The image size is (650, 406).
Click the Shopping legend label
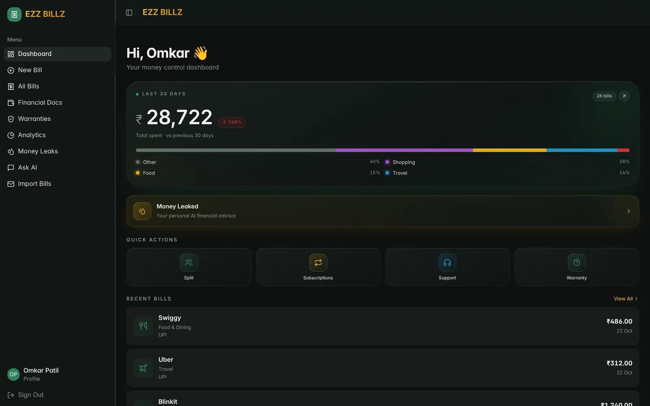(404, 162)
